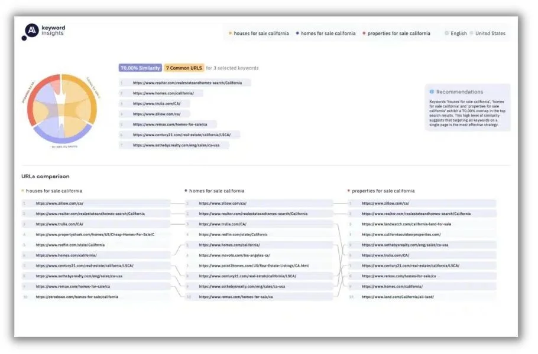This screenshot has width=538, height=354.
Task: Select the 'homes for sale california' keyword tag
Action: click(x=326, y=34)
